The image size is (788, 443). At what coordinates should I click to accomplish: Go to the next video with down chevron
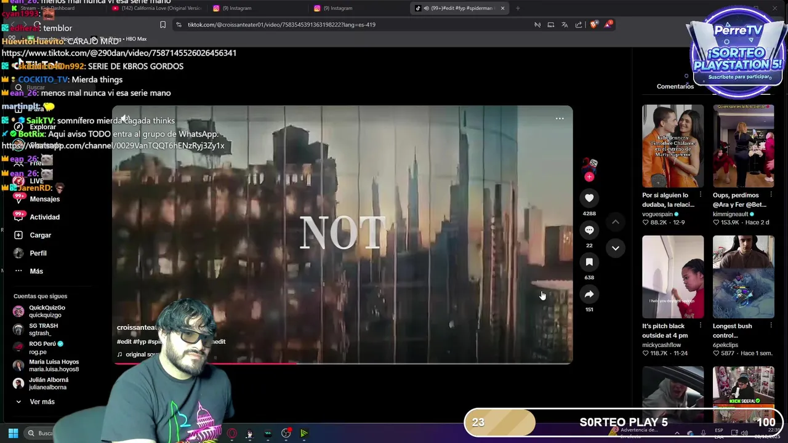click(x=615, y=248)
